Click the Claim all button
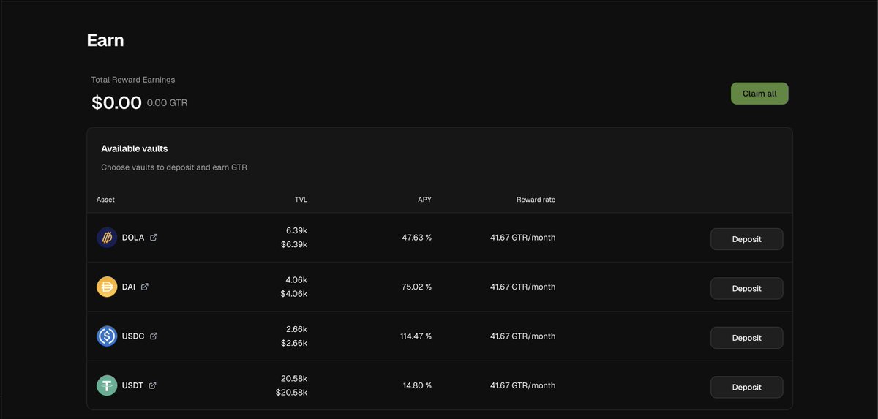This screenshot has width=878, height=419. (759, 94)
